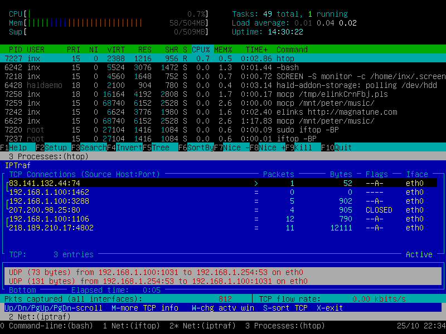
Task: Select TCP connection 83.141.132.44:74
Action: click(x=45, y=183)
